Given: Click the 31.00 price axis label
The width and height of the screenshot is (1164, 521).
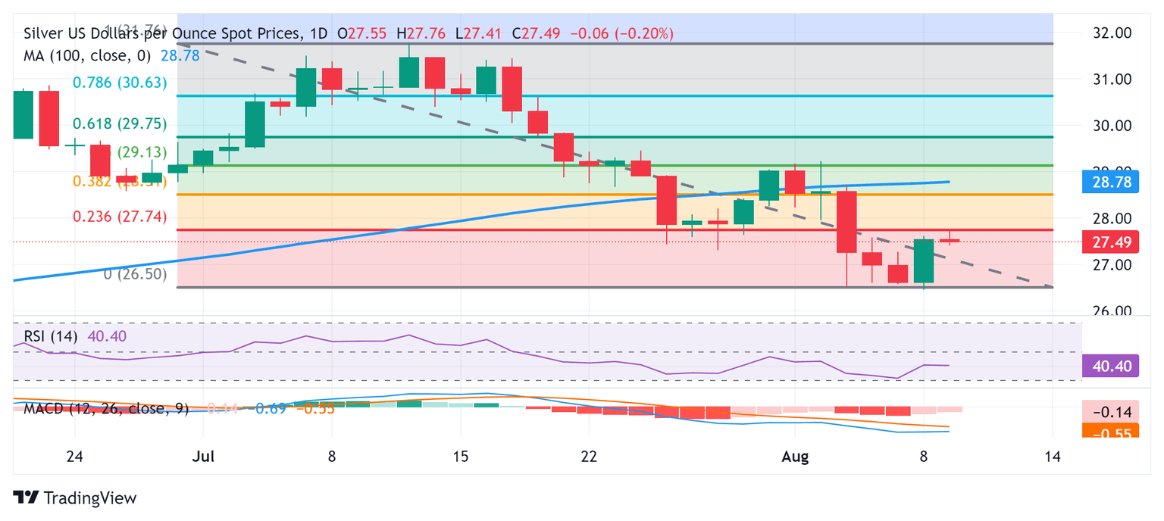Looking at the screenshot, I should click(1111, 80).
